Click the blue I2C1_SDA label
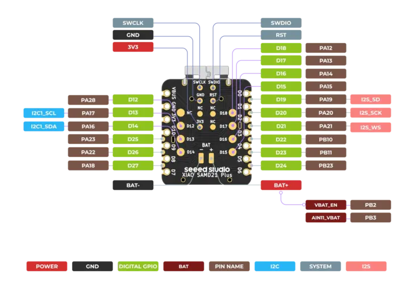 44,126
